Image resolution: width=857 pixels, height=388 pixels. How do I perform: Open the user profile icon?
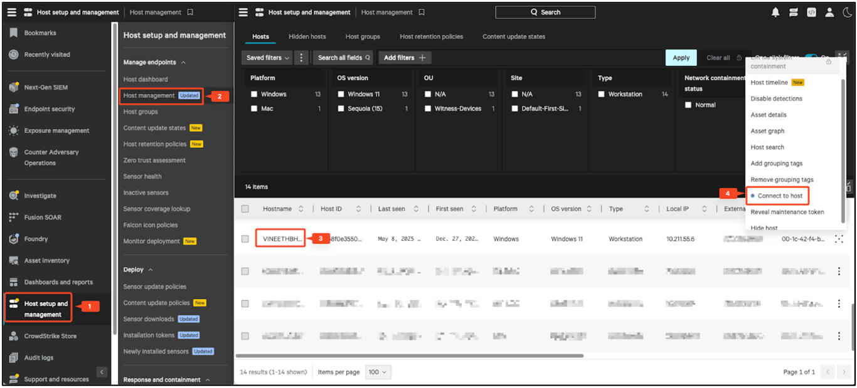tap(829, 12)
